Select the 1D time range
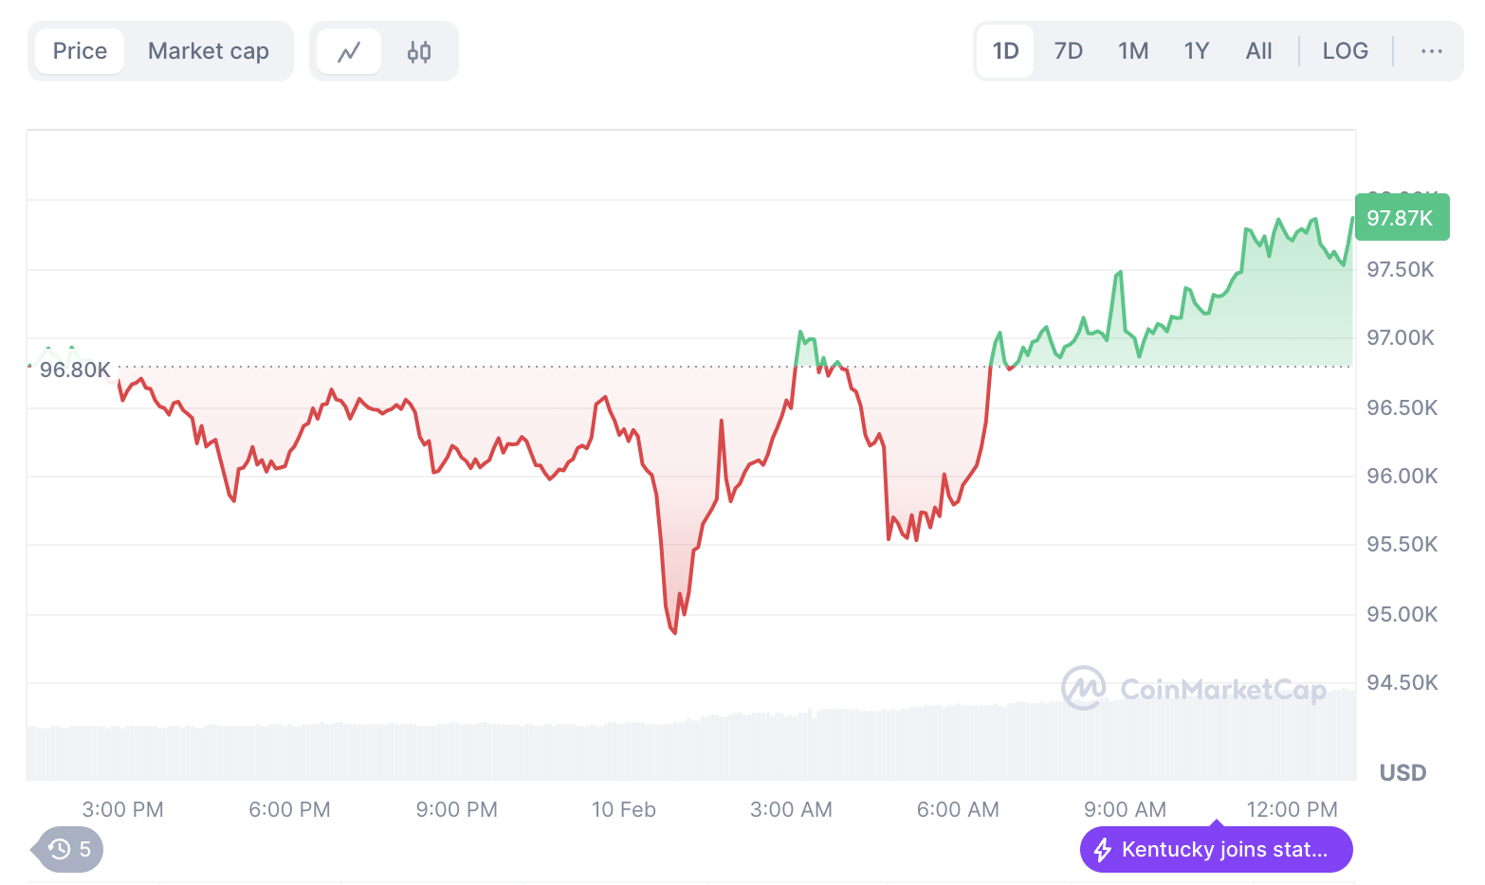 1005,51
